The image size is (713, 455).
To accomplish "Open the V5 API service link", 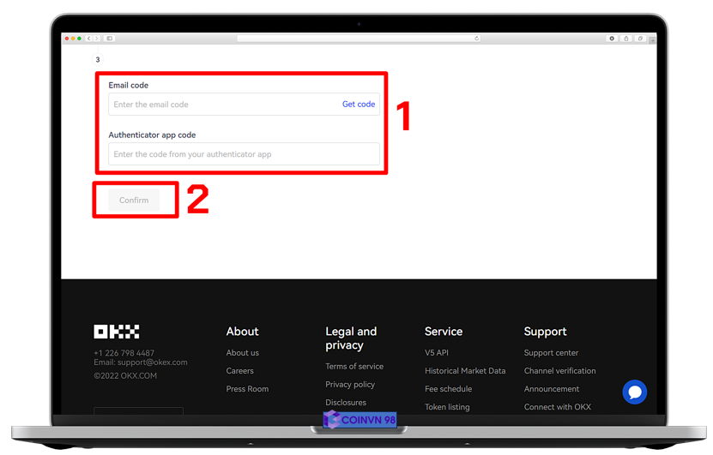I will [437, 353].
